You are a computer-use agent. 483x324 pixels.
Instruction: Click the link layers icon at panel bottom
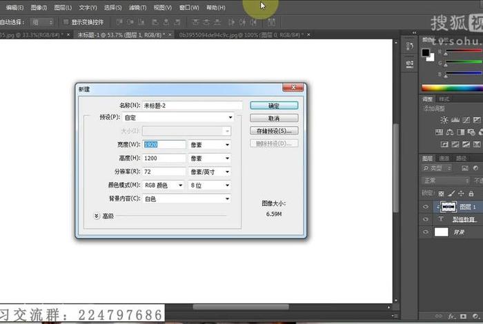point(438,316)
